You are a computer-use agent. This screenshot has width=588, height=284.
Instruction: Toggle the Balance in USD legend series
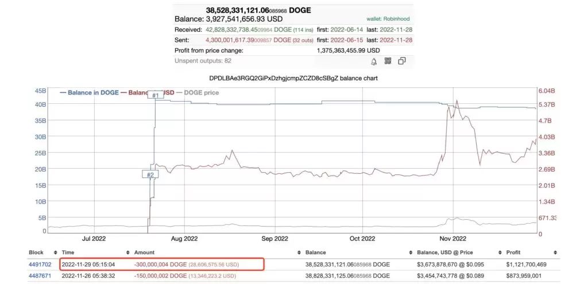(148, 92)
